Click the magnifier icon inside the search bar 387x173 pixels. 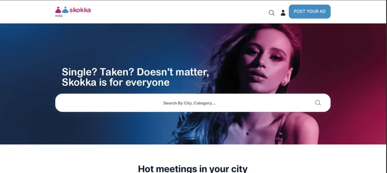point(318,103)
